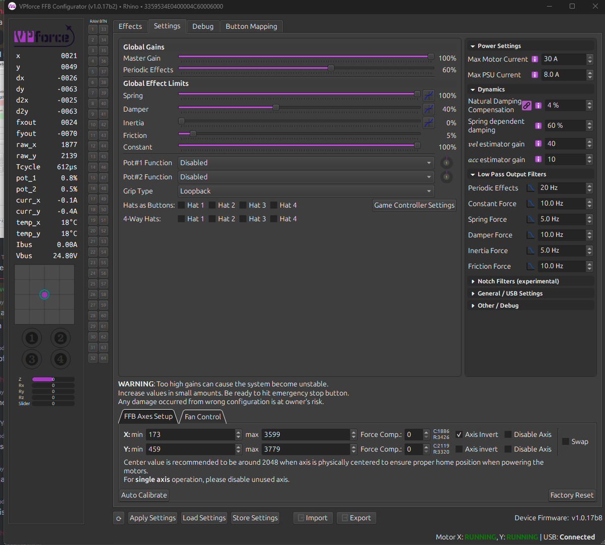Click the Master Gain slider handle

click(431, 57)
